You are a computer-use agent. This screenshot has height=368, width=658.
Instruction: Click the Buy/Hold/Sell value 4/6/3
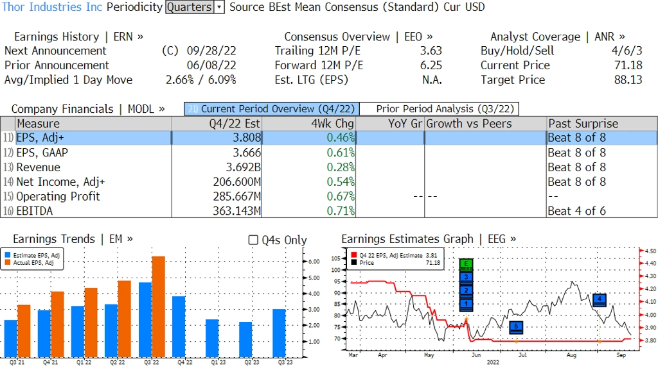click(x=627, y=51)
